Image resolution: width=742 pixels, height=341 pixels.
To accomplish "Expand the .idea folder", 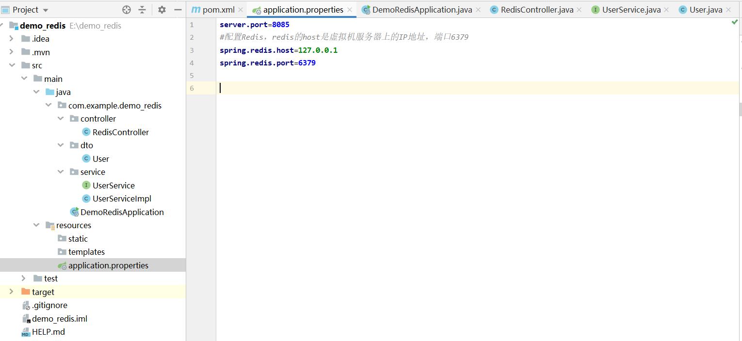I will click(x=12, y=38).
